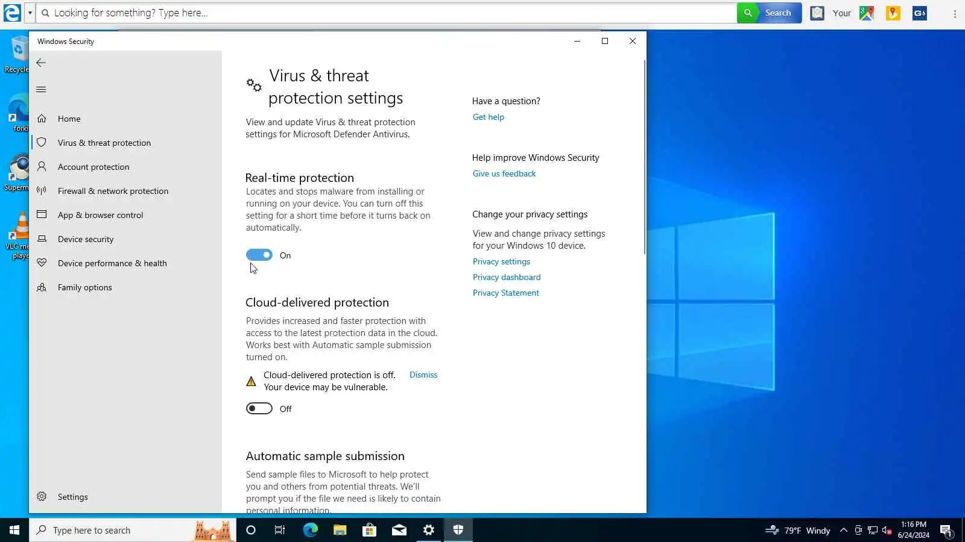Open the Settings gear on the taskbar
Image resolution: width=965 pixels, height=542 pixels.
[428, 530]
